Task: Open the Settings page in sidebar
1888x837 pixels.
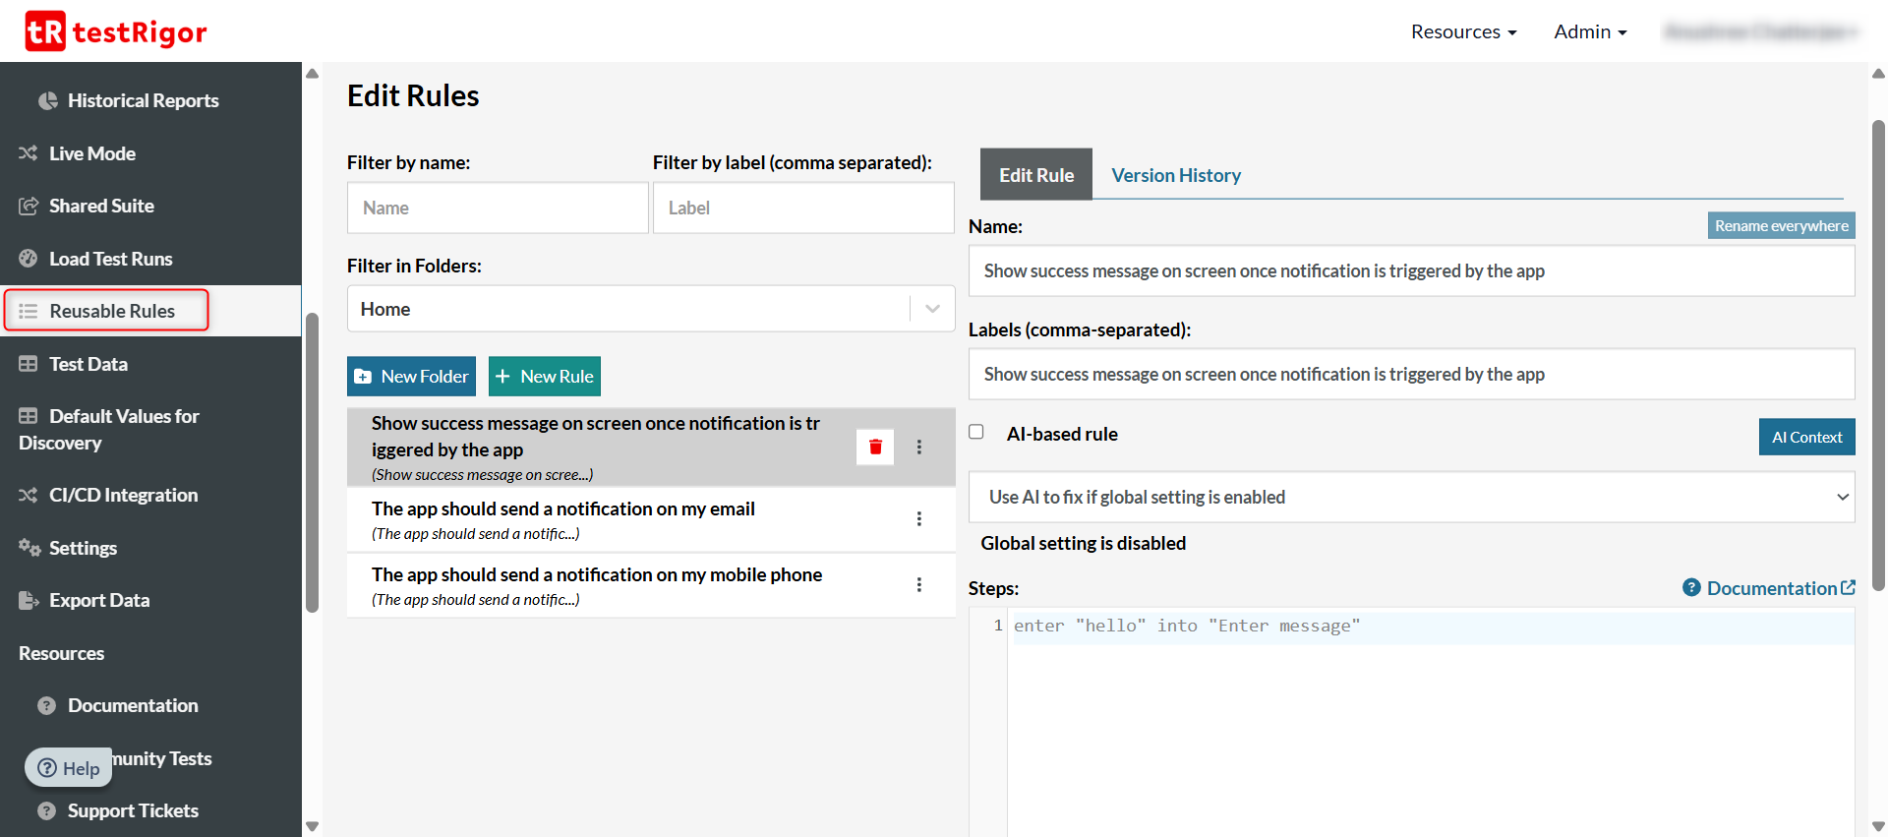Action: pyautogui.click(x=83, y=549)
